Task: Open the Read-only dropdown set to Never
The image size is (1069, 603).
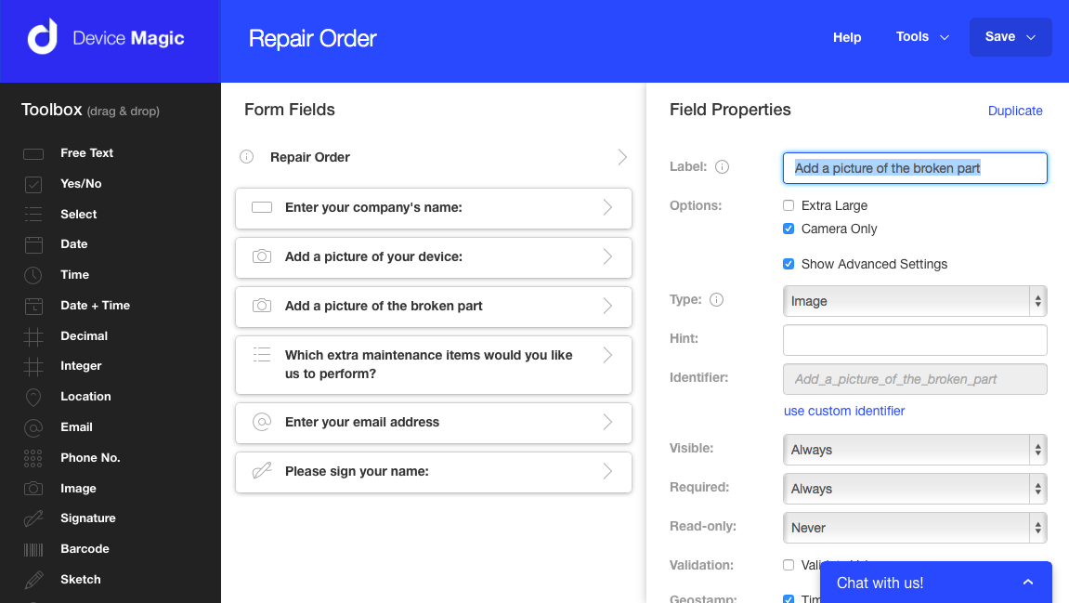Action: click(915, 528)
